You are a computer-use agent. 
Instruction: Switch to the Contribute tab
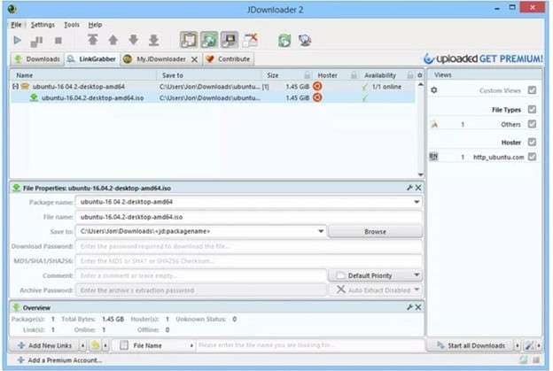(228, 58)
